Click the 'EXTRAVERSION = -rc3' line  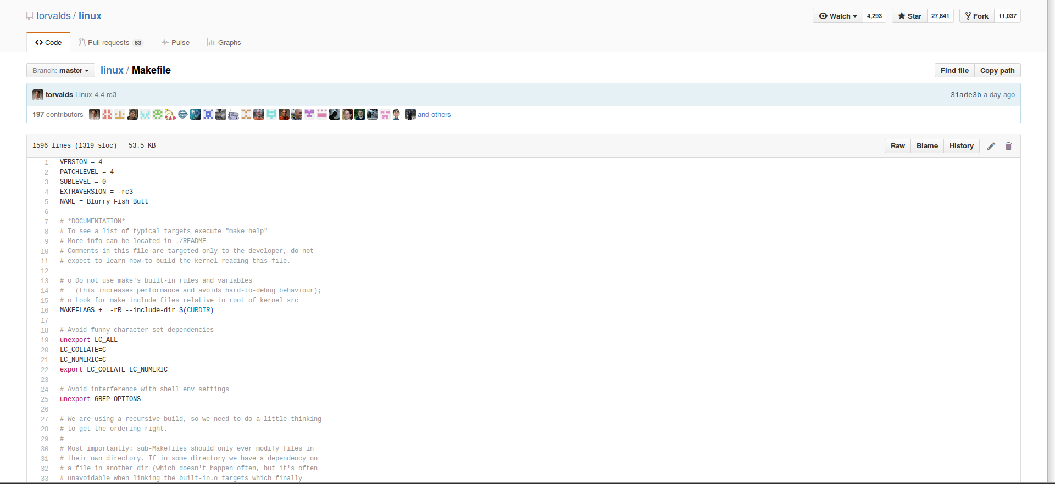point(96,192)
